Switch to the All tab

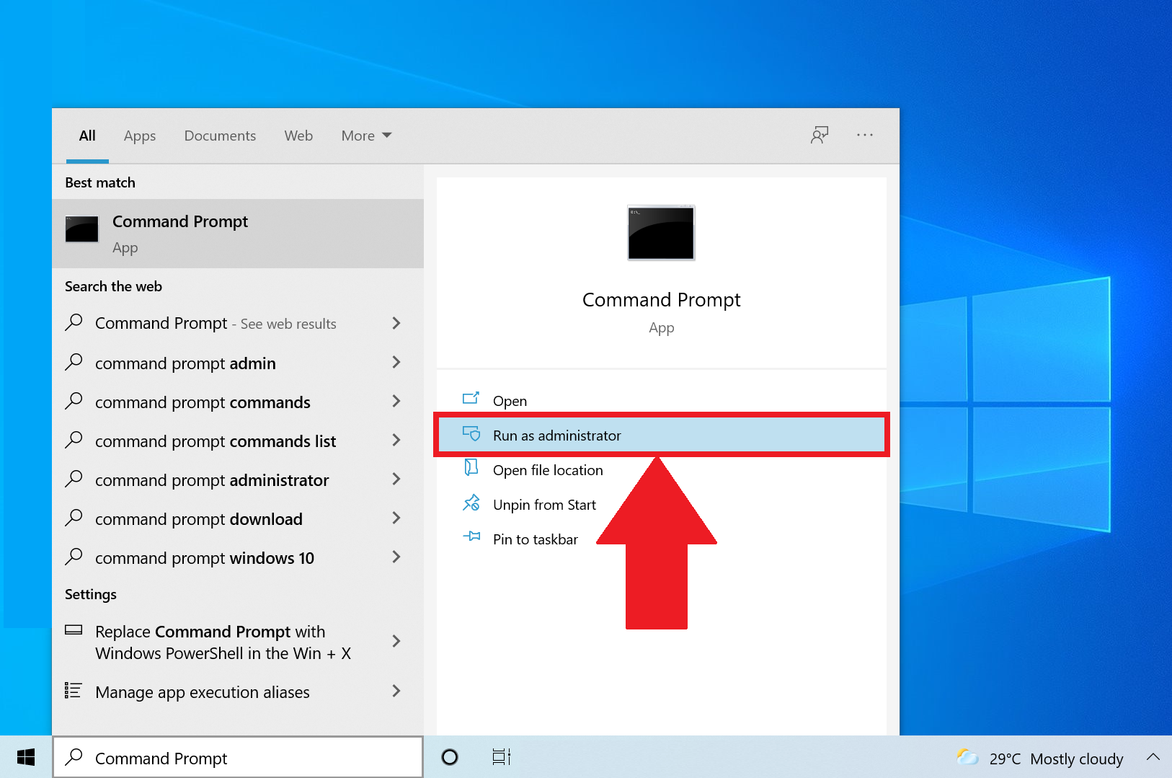87,136
